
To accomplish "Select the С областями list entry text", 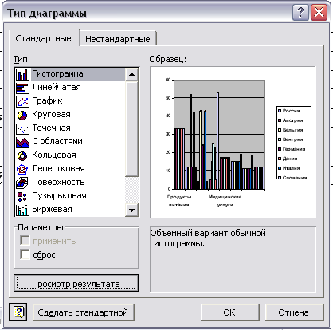I will click(x=57, y=141).
